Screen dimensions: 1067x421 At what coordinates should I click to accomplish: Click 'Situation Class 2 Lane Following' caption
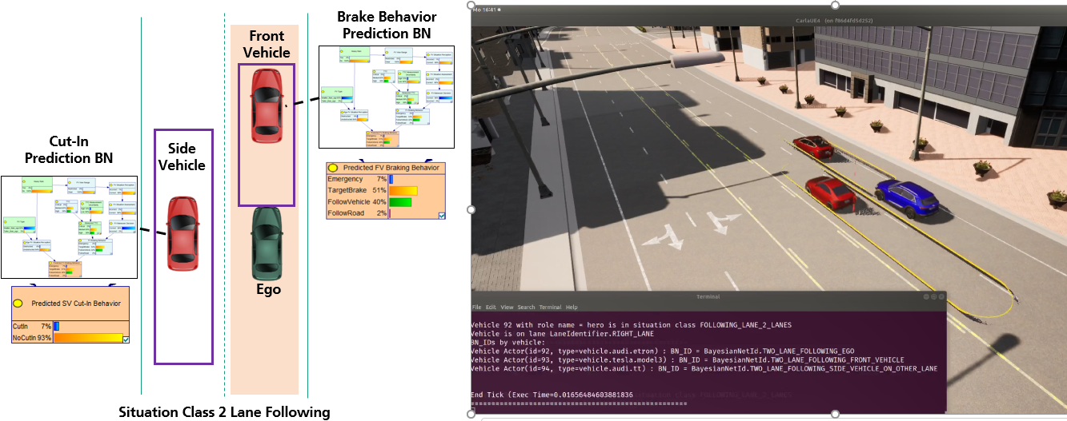(x=224, y=412)
